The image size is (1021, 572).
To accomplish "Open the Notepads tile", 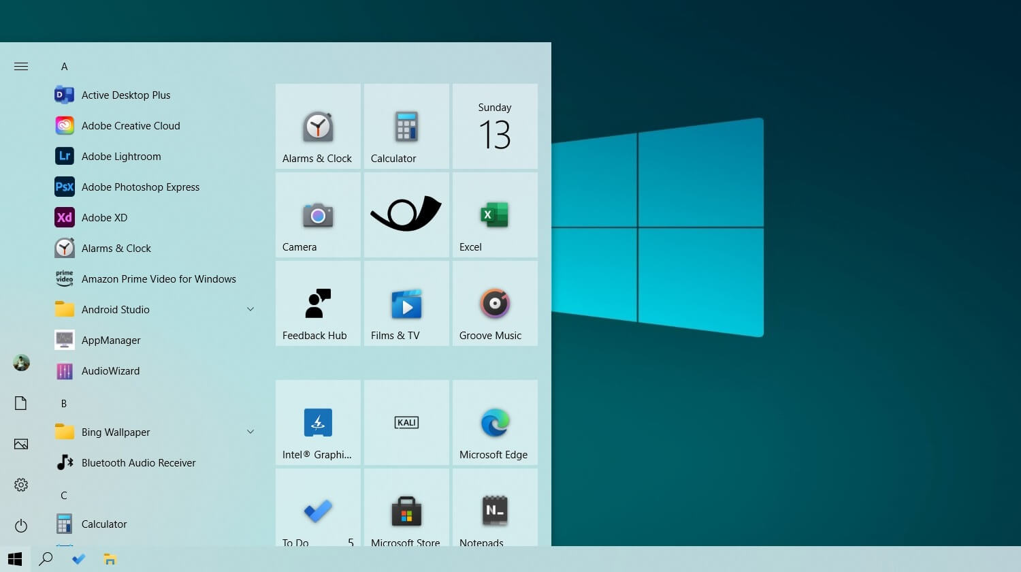I will pyautogui.click(x=495, y=507).
